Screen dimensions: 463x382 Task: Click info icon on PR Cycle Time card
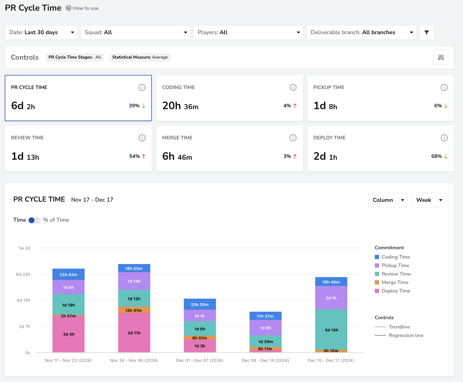[x=142, y=87]
